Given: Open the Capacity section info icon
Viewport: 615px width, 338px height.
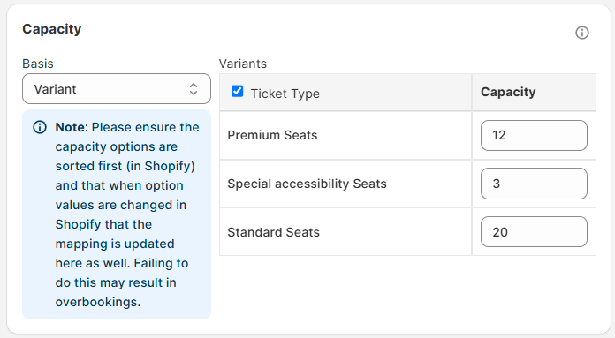Looking at the screenshot, I should point(582,33).
